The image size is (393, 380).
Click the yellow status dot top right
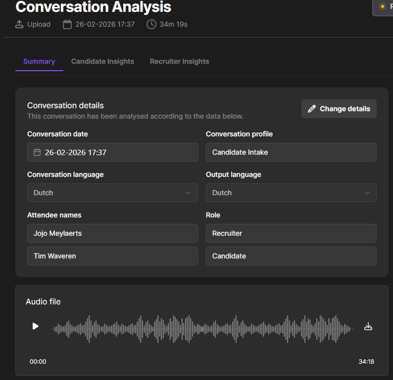(x=382, y=6)
